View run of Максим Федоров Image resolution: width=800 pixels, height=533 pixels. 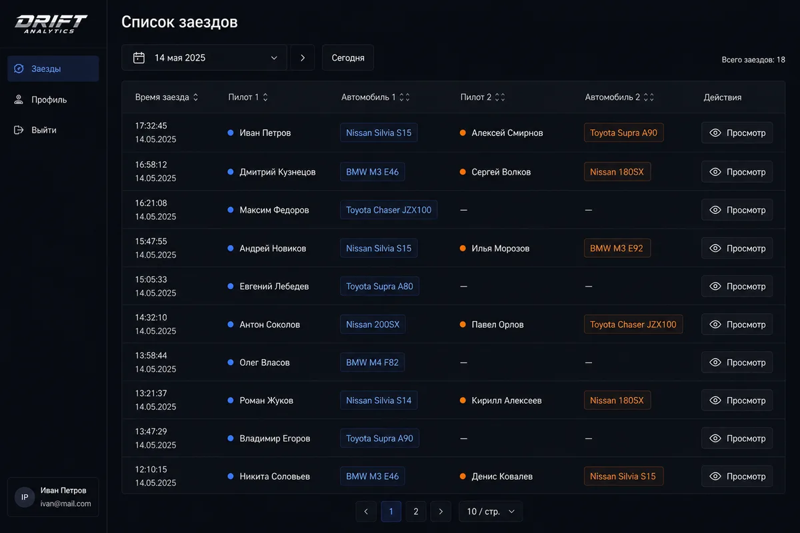[737, 210]
